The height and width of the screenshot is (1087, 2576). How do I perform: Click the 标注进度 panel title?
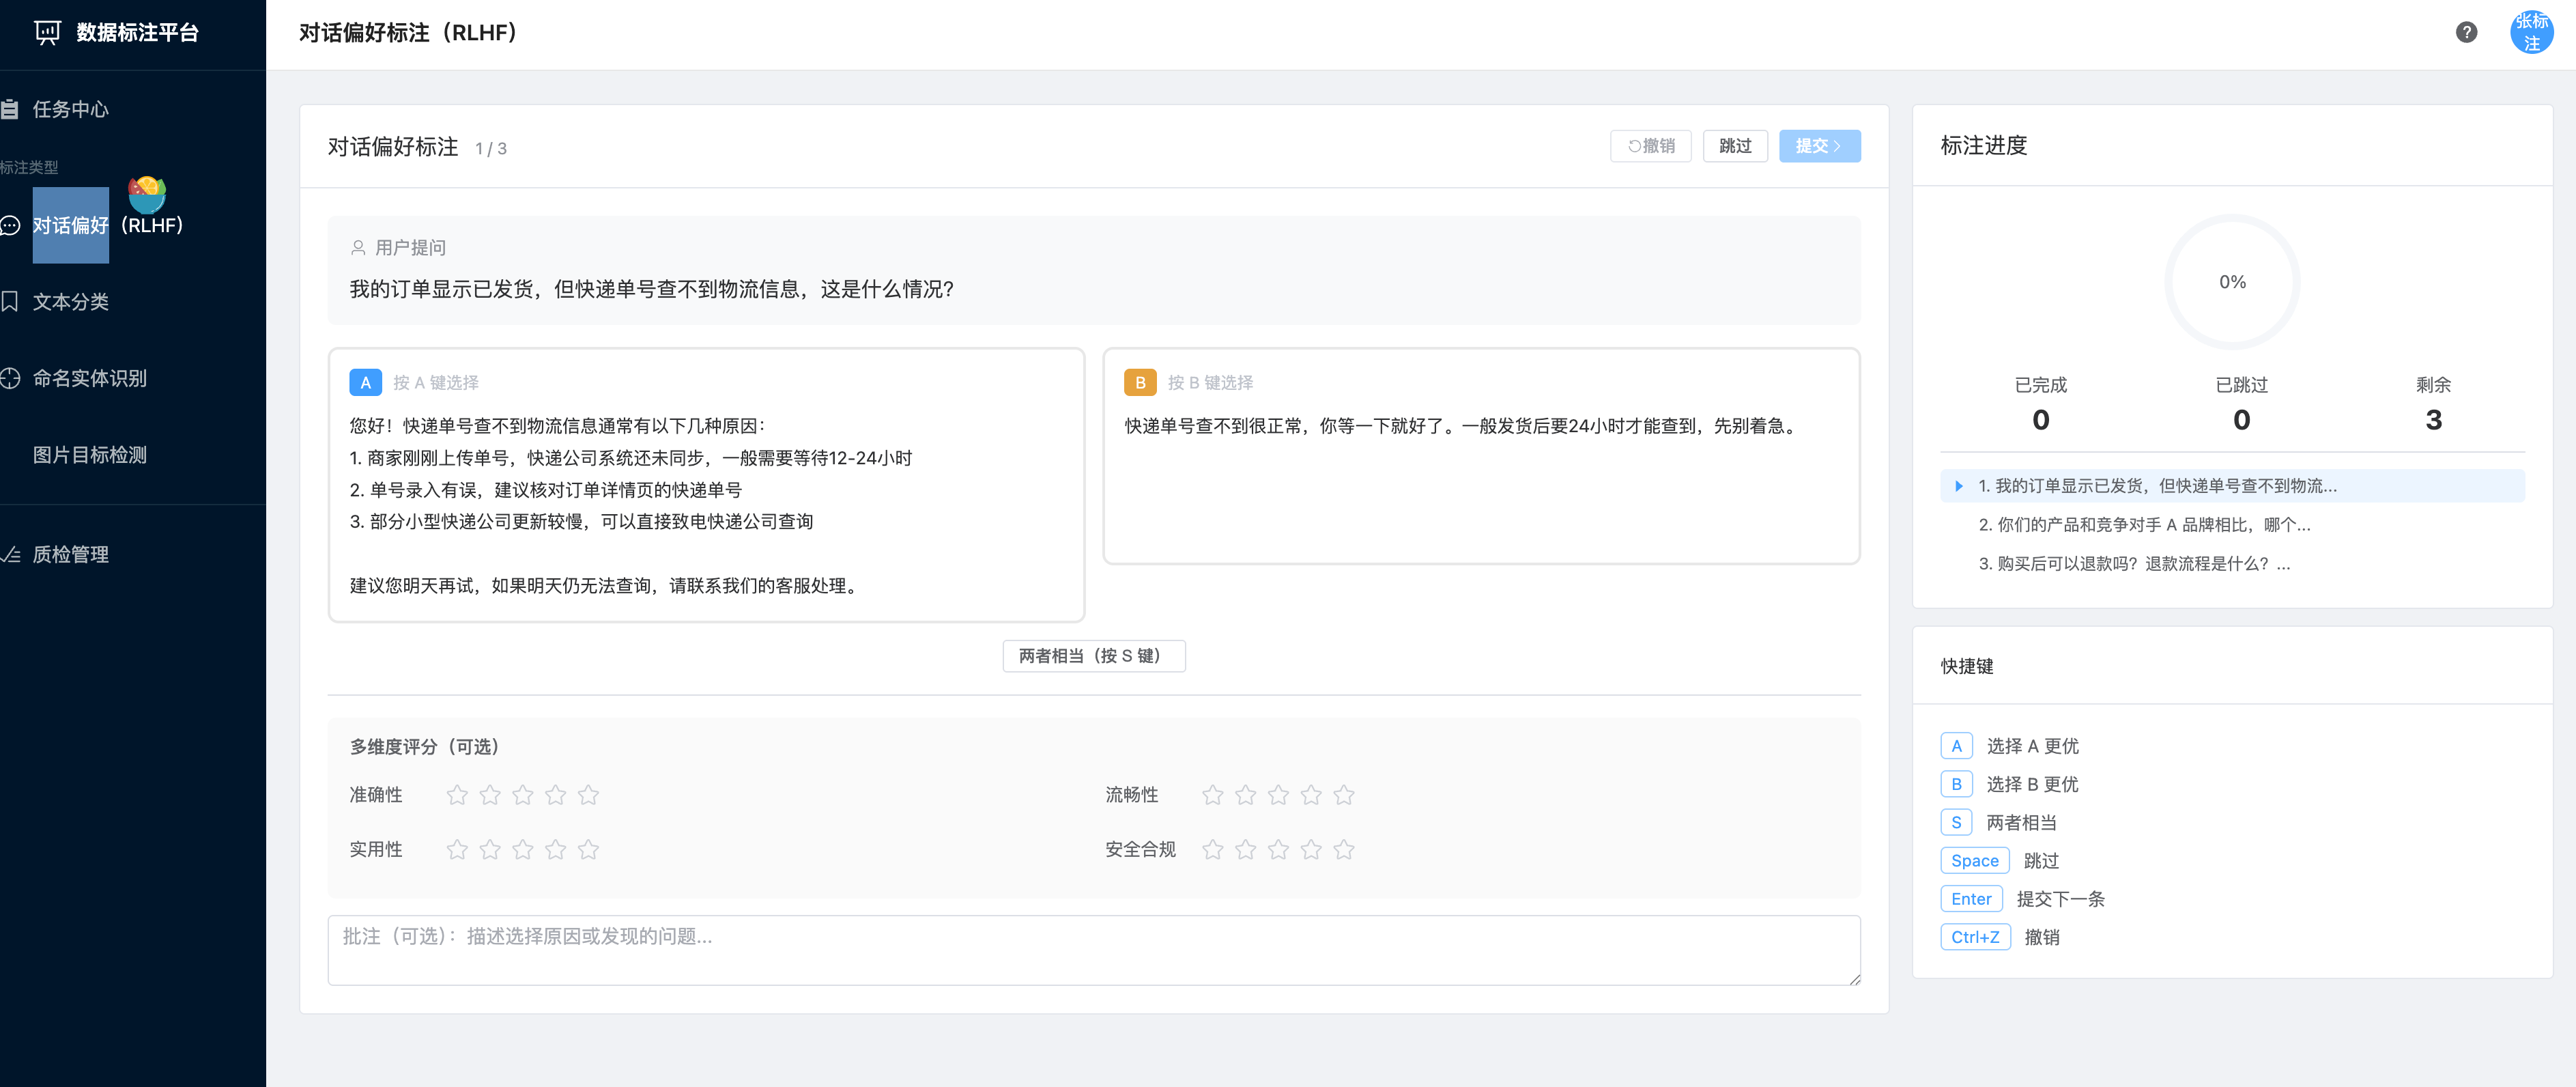click(x=1984, y=146)
